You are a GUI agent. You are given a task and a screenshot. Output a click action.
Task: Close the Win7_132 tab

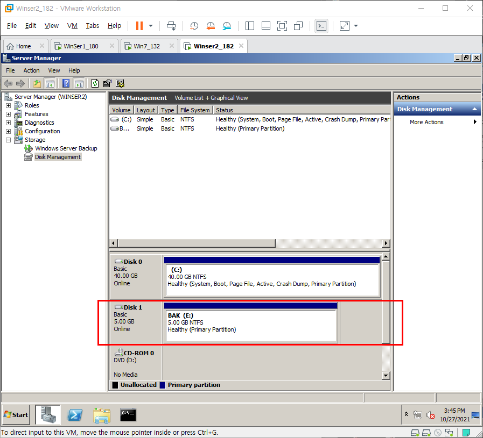pyautogui.click(x=172, y=46)
